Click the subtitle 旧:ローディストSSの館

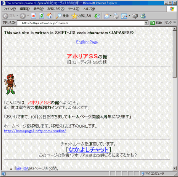click(x=87, y=62)
